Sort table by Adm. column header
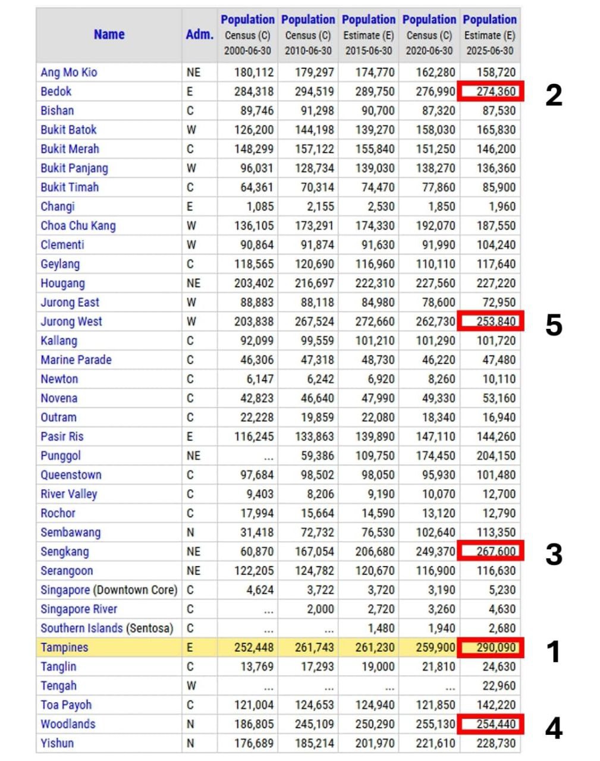Screen dimensions: 600x761 tap(199, 34)
